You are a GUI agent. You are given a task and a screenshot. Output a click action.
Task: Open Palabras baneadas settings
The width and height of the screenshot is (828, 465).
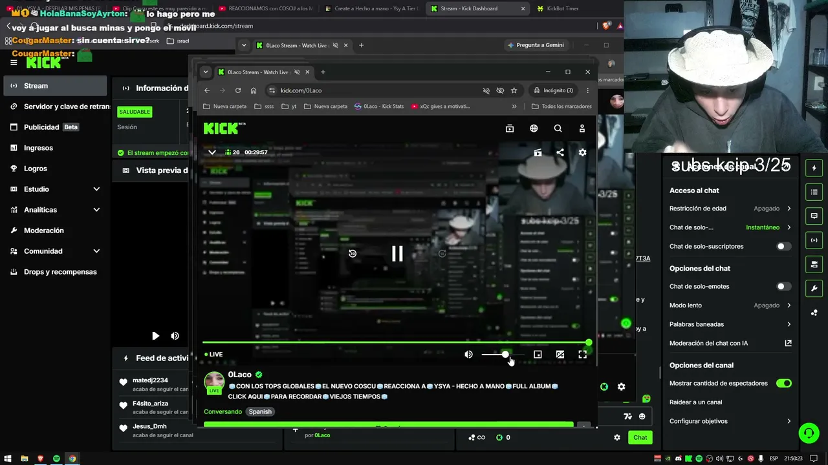coord(730,324)
